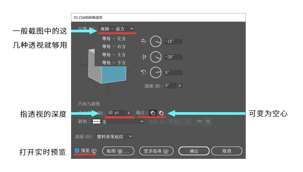Click the X-axis rotation icon

tap(143, 41)
